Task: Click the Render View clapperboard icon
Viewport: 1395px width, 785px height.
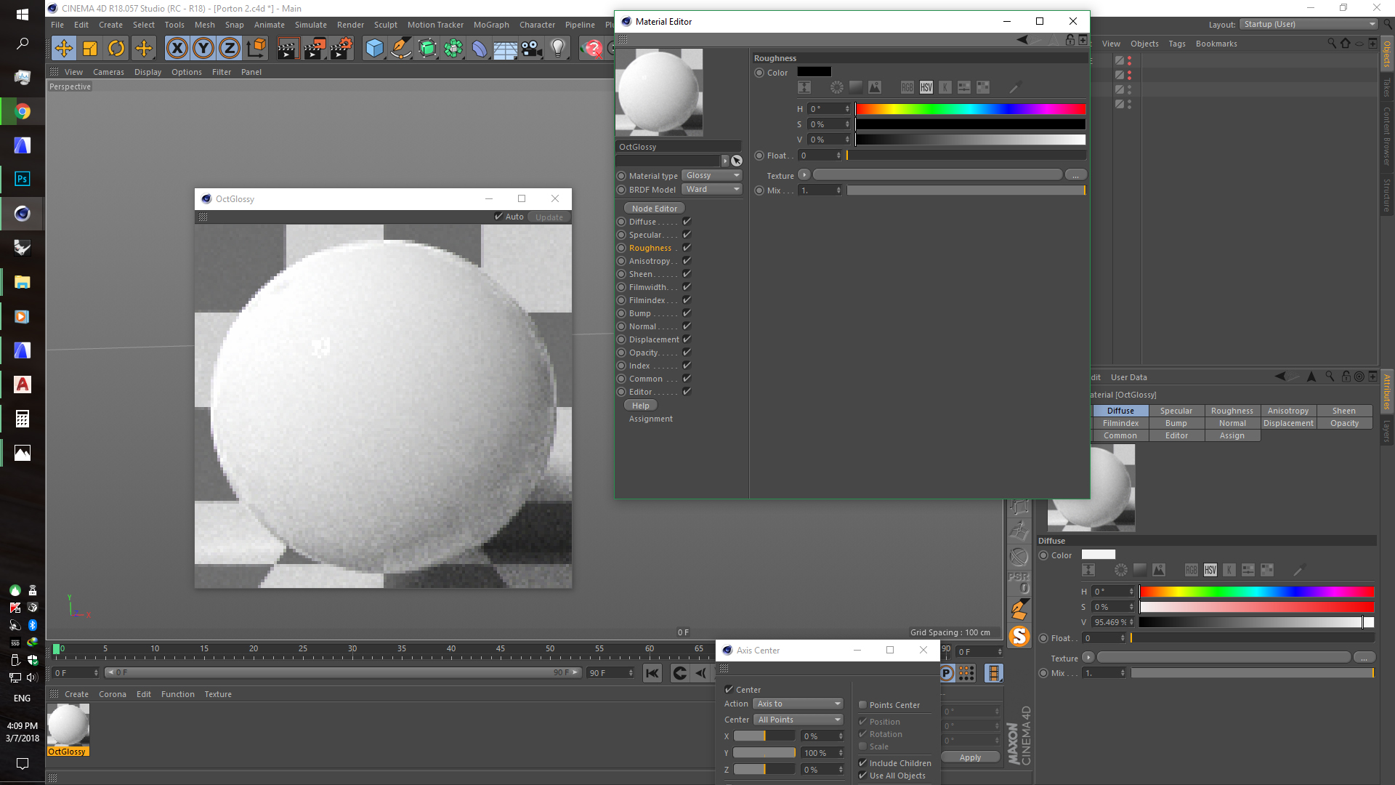Action: click(x=288, y=49)
